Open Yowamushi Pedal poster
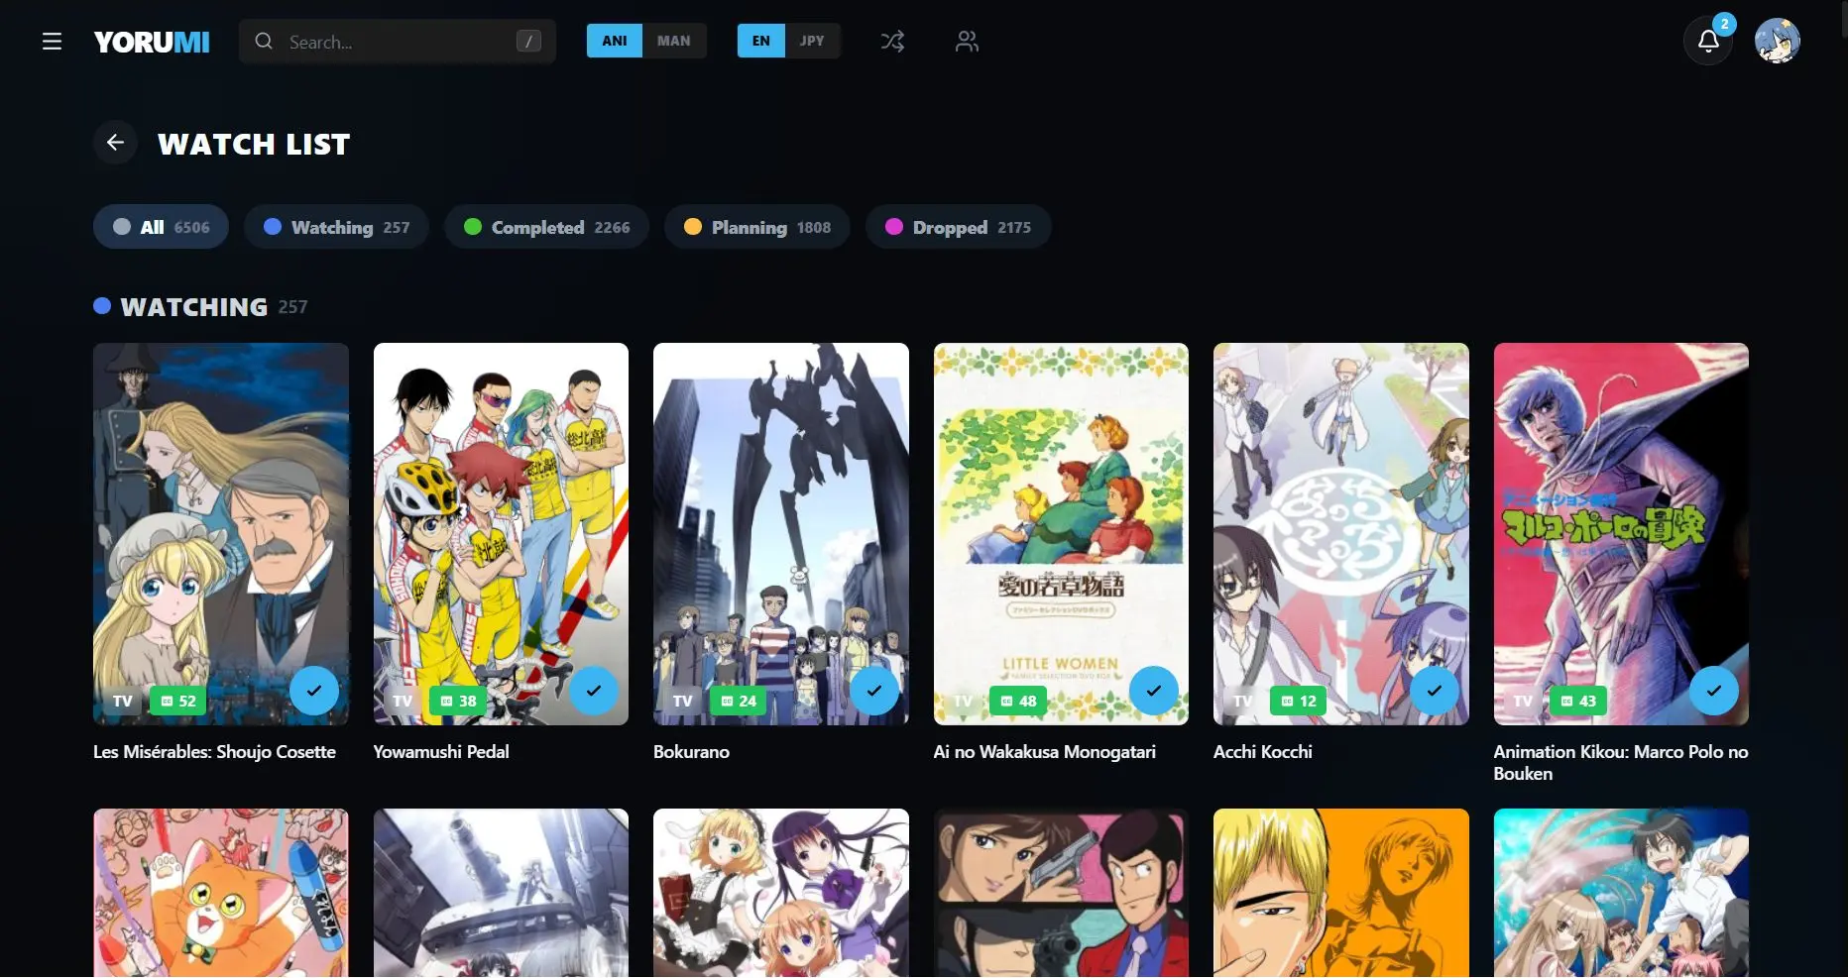 501,534
